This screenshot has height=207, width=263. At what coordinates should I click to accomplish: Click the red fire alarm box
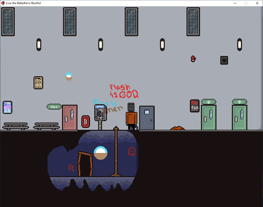click(x=86, y=122)
